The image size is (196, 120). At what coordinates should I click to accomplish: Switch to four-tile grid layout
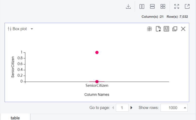tap(163, 6)
